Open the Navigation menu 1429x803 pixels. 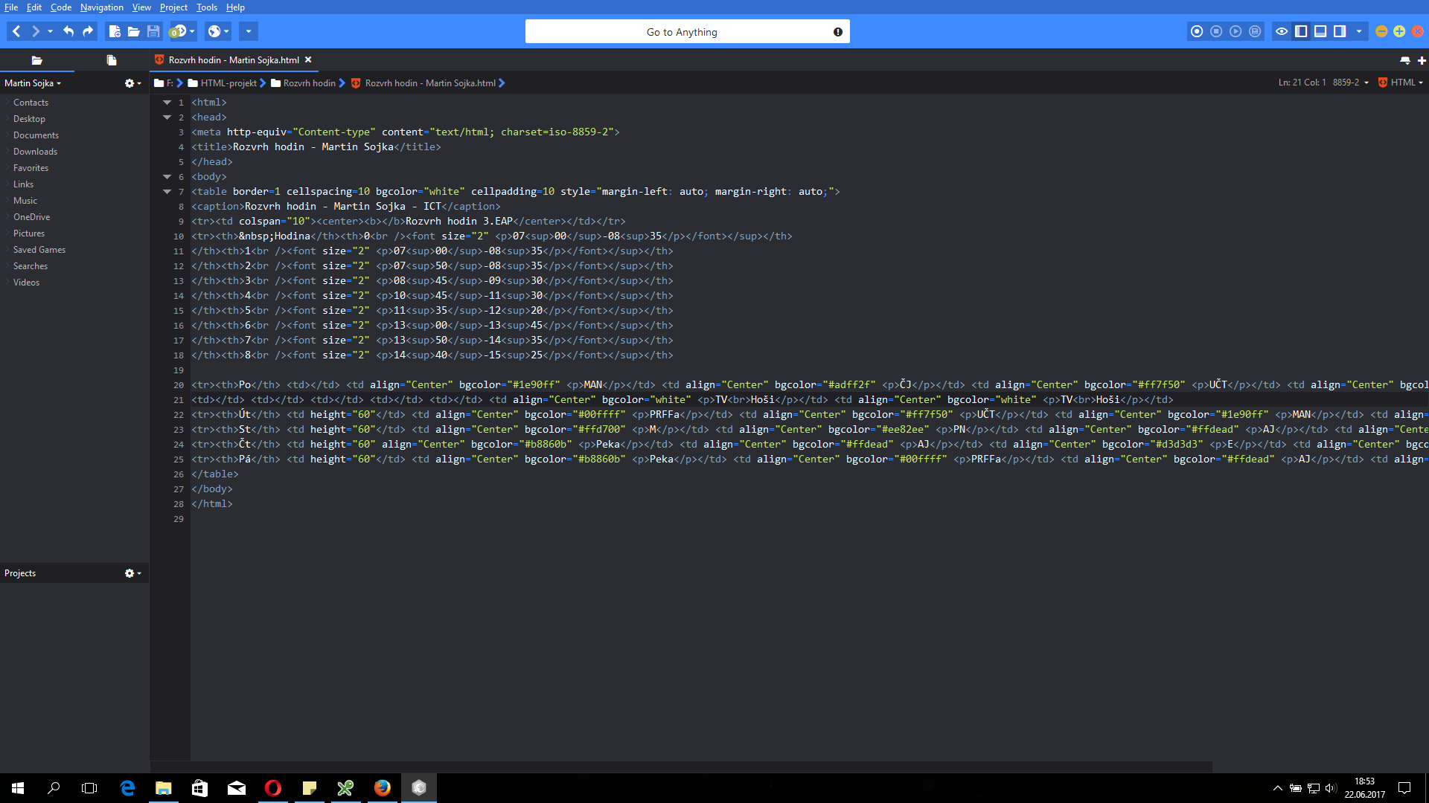tap(102, 7)
